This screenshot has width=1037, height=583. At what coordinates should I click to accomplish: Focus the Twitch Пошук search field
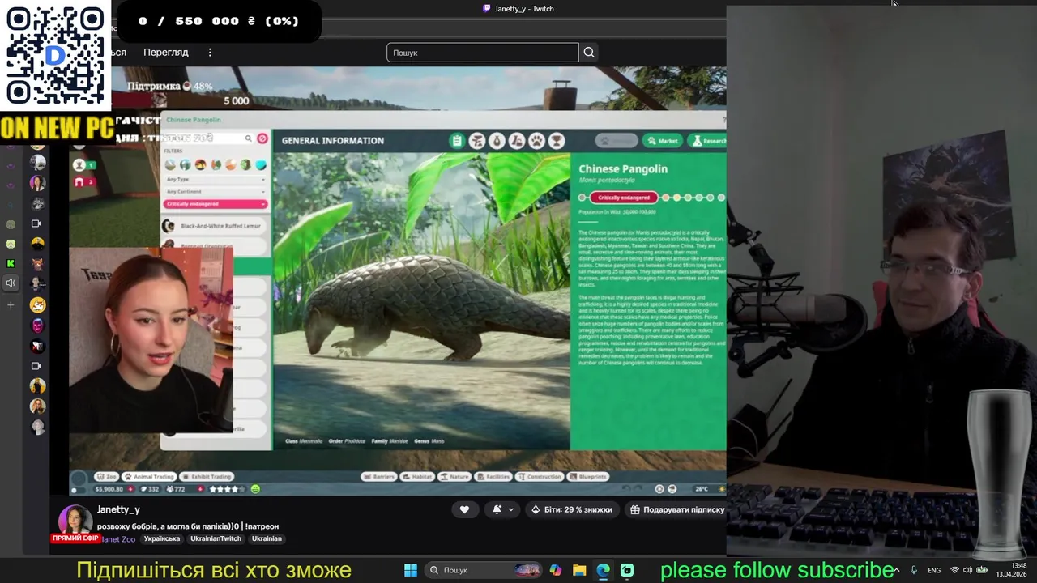click(483, 53)
